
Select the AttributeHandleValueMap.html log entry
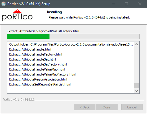[x=37, y=69]
